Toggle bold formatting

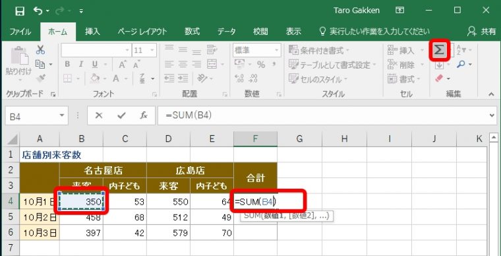[67, 65]
